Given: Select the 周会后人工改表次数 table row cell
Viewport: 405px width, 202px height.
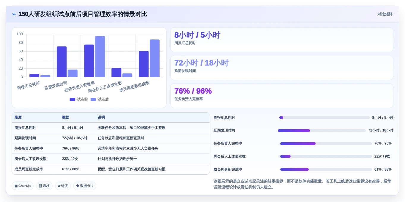Looking at the screenshot, I should coord(31,159).
